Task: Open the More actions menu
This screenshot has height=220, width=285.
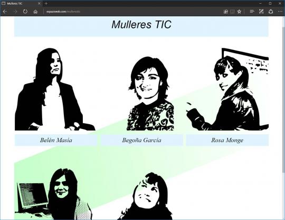Action: click(280, 12)
